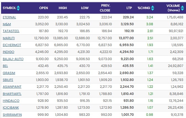This screenshot has width=186, height=118.
Task: Open the HINDALCO symbol link
Action: 10,101
